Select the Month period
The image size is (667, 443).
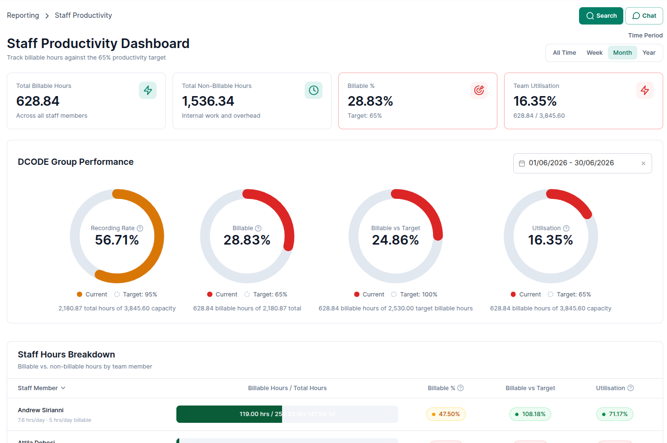pos(622,53)
